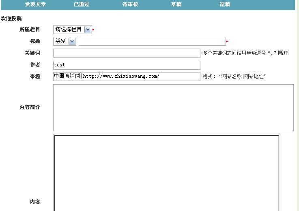View the 退稿 rejected tab
The image size is (299, 211).
(225, 4)
